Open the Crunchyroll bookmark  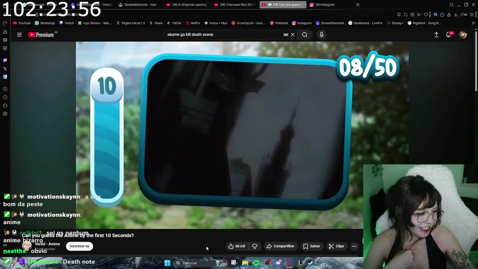tap(248, 23)
